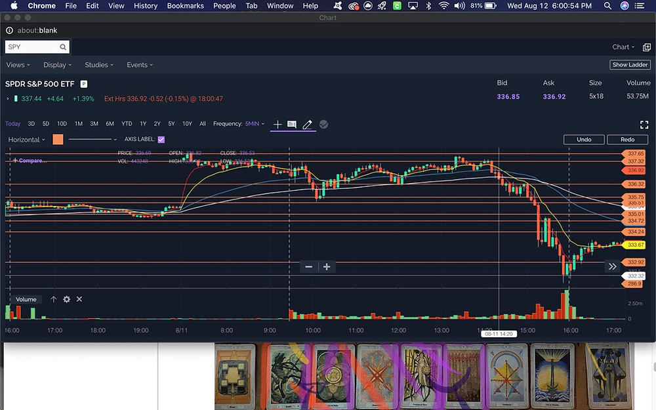Switch to 10D time range
656x410 pixels.
pyautogui.click(x=62, y=124)
